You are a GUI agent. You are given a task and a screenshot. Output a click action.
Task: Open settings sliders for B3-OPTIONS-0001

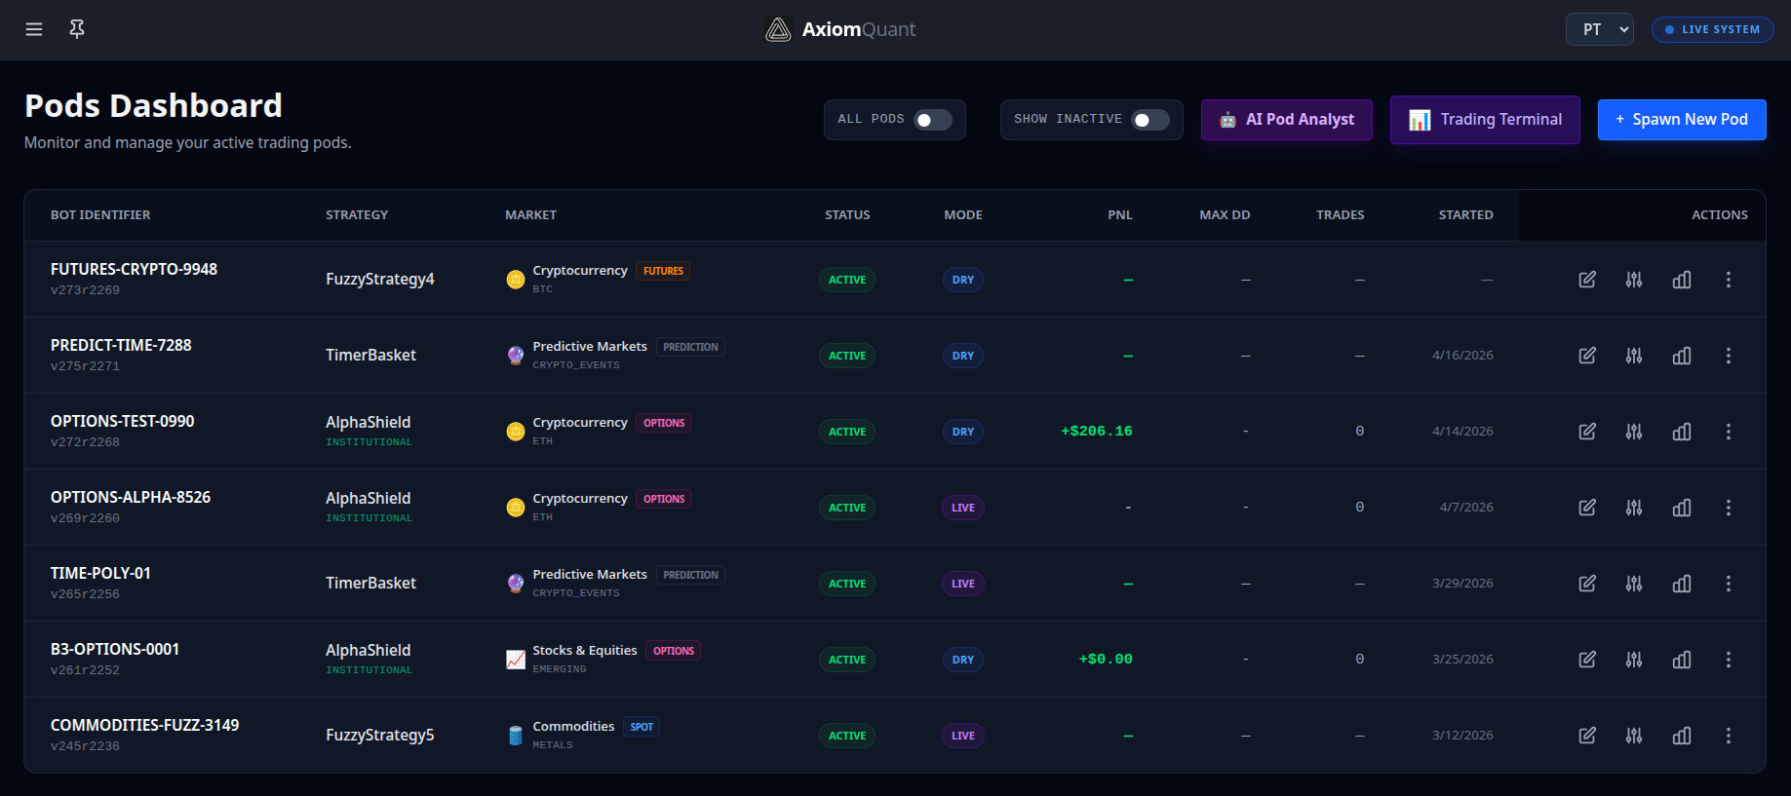coord(1634,660)
